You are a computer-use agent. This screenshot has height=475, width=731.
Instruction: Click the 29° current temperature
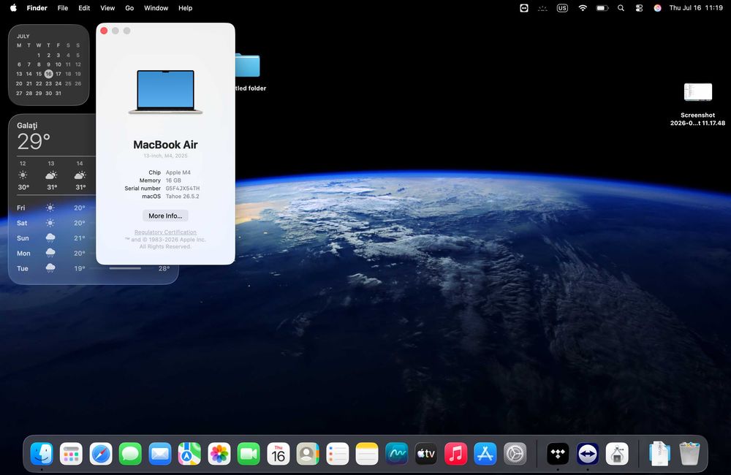[34, 141]
